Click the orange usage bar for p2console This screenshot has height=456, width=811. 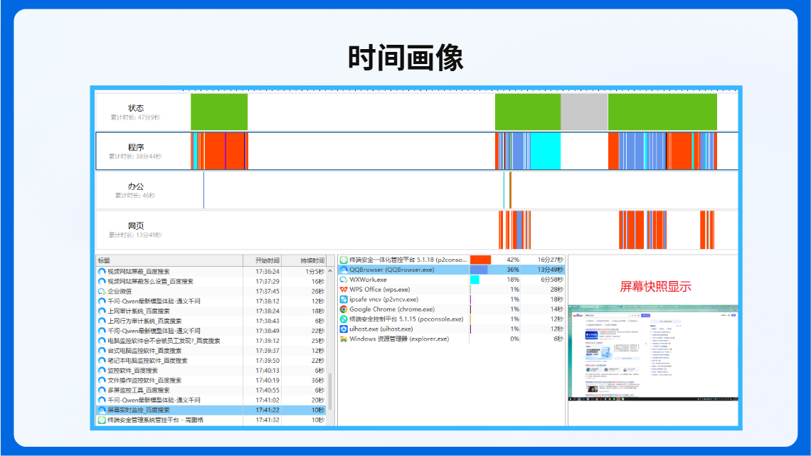click(480, 260)
